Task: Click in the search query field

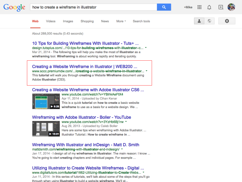Action: pos(93,7)
